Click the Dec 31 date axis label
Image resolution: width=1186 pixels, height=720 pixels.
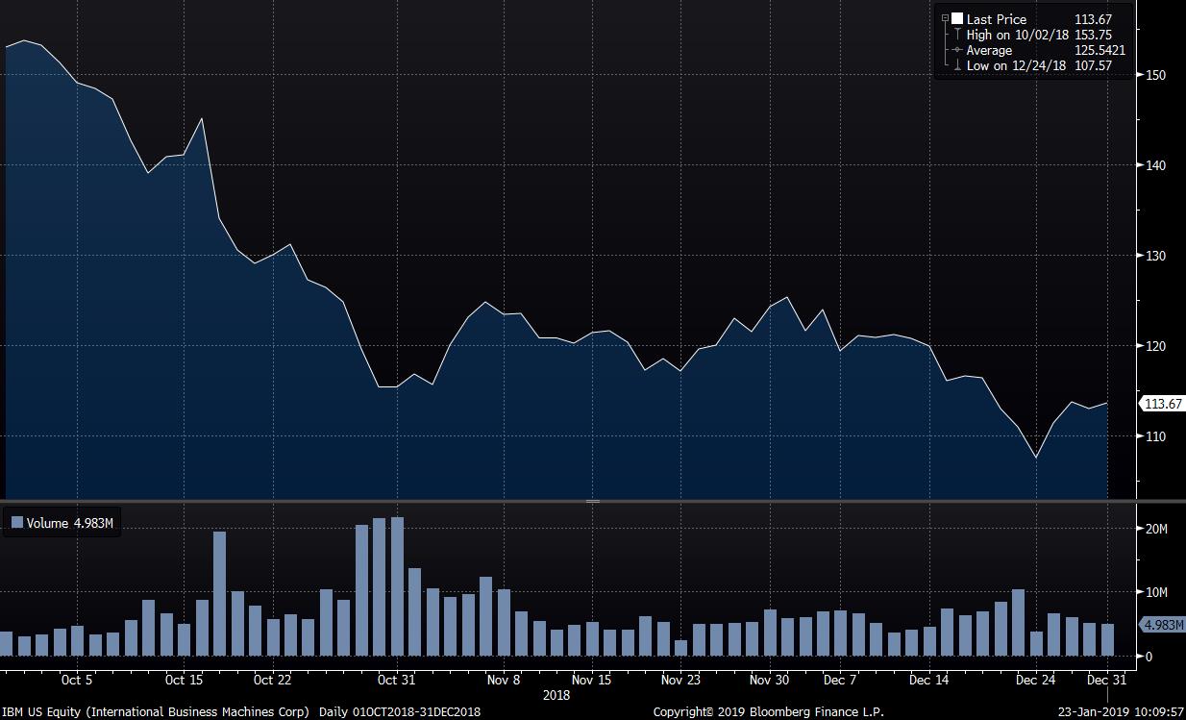(1107, 680)
